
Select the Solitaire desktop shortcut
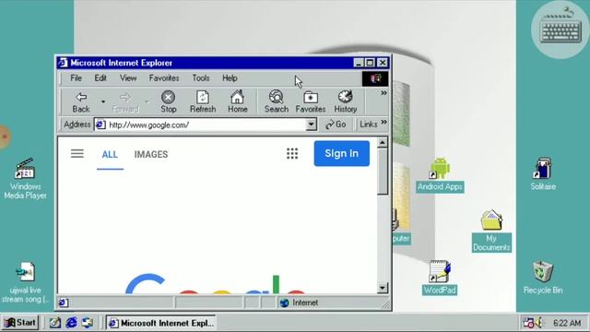543,173
